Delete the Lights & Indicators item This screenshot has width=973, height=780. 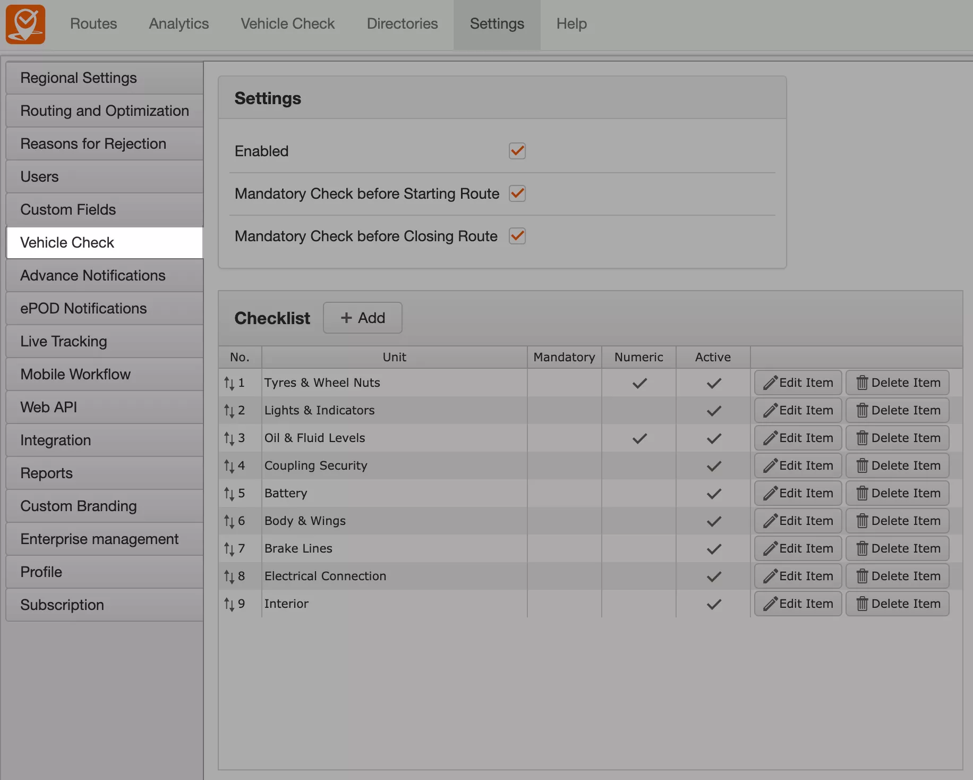click(x=898, y=410)
